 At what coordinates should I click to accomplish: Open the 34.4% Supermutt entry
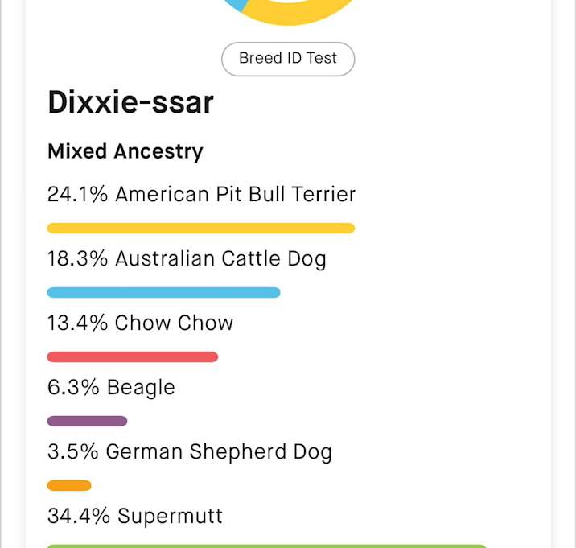[135, 516]
